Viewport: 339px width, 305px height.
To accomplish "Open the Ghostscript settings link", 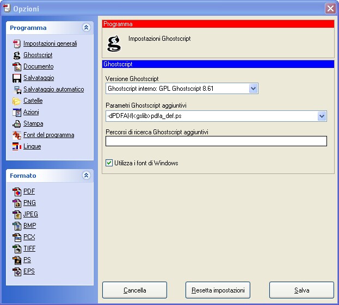I will click(x=38, y=55).
